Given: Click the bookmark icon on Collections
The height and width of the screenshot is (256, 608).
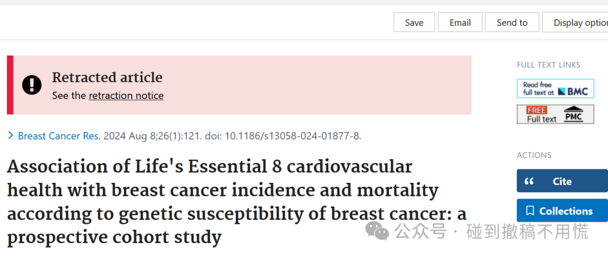Looking at the screenshot, I should [x=530, y=211].
